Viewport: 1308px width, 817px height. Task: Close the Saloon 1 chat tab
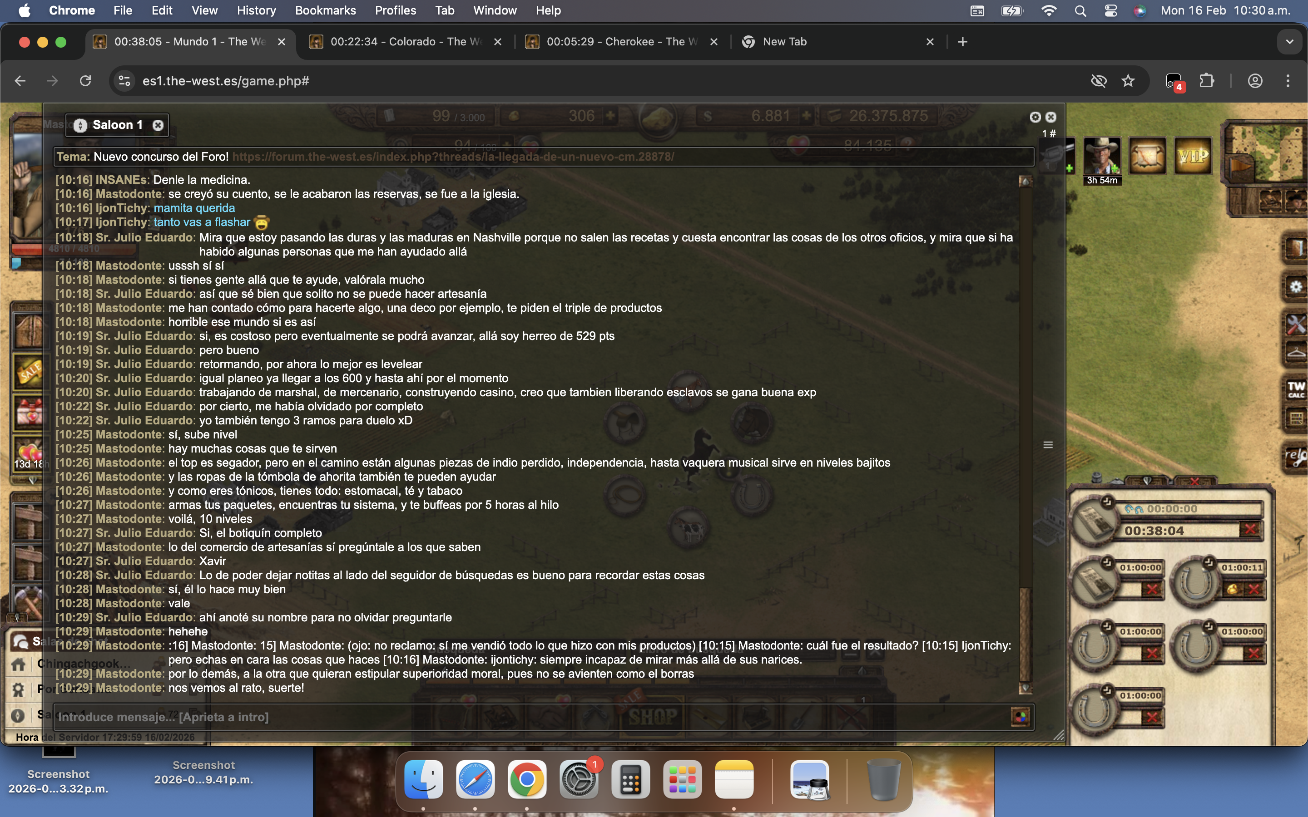[158, 125]
